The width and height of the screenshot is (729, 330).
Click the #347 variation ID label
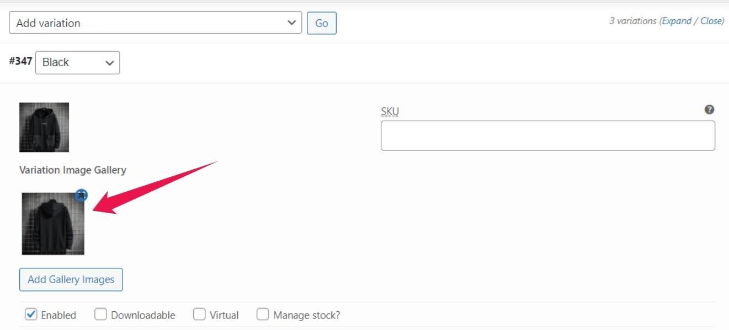pos(20,61)
